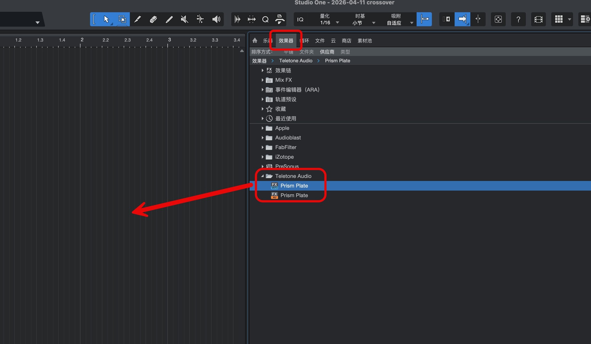591x344 pixels.
Task: Sort the browser by 类型
Action: point(345,52)
